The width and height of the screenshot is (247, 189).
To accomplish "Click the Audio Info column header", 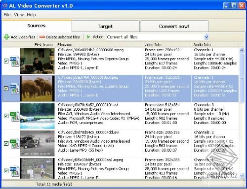I will coord(215,45).
